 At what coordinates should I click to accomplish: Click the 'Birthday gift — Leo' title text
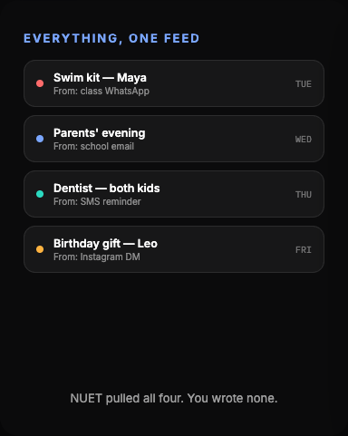click(105, 244)
